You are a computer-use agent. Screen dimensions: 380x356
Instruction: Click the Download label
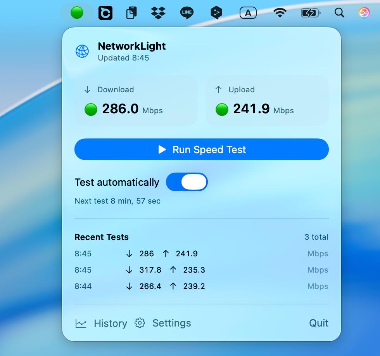click(116, 90)
